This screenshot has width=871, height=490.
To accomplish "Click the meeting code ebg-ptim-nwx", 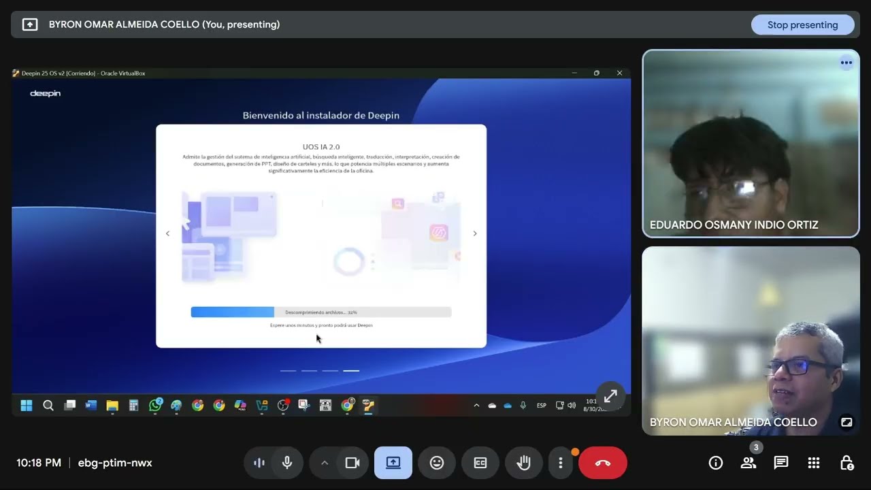I will point(115,463).
